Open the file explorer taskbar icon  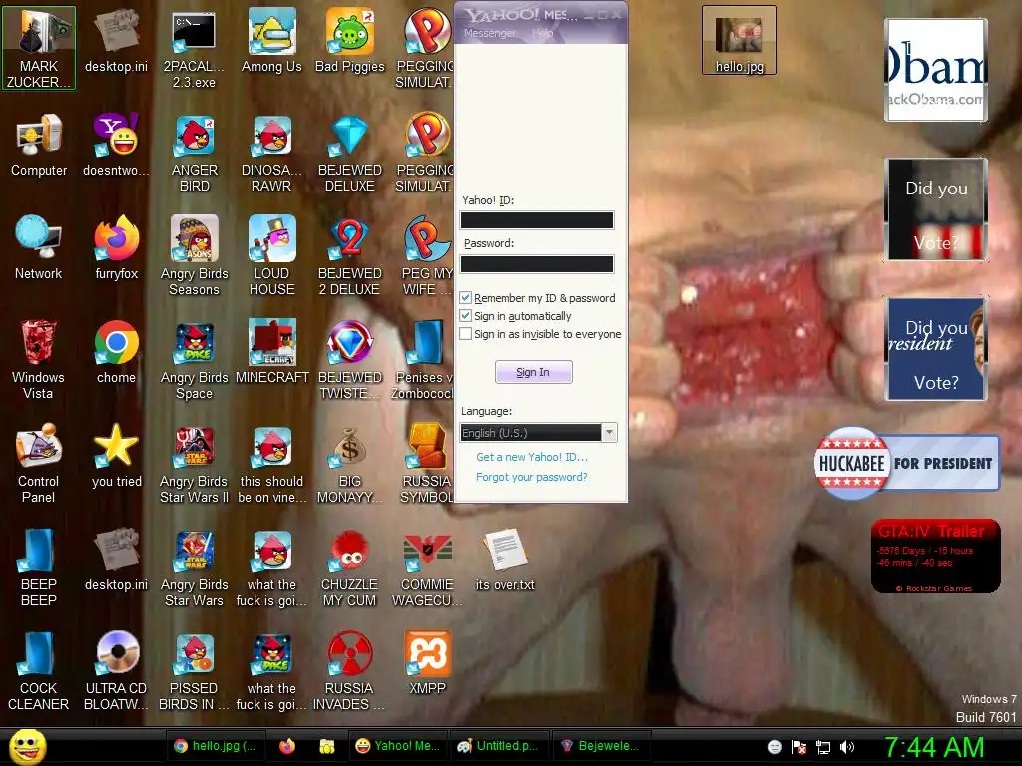[327, 746]
